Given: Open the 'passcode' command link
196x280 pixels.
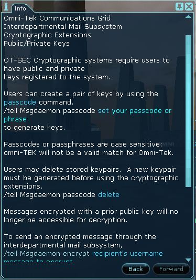Looking at the screenshot, I should (x=20, y=102).
